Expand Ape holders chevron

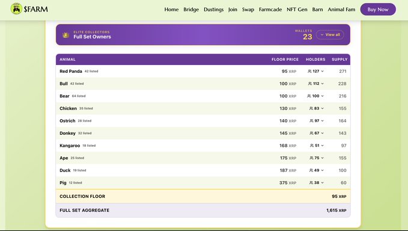coord(323,158)
